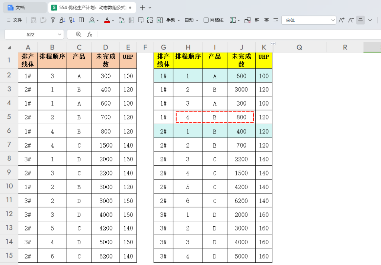Image resolution: width=381 pixels, height=265 pixels.
Task: Click yellow header cell UHP in column K
Action: pyautogui.click(x=264, y=61)
